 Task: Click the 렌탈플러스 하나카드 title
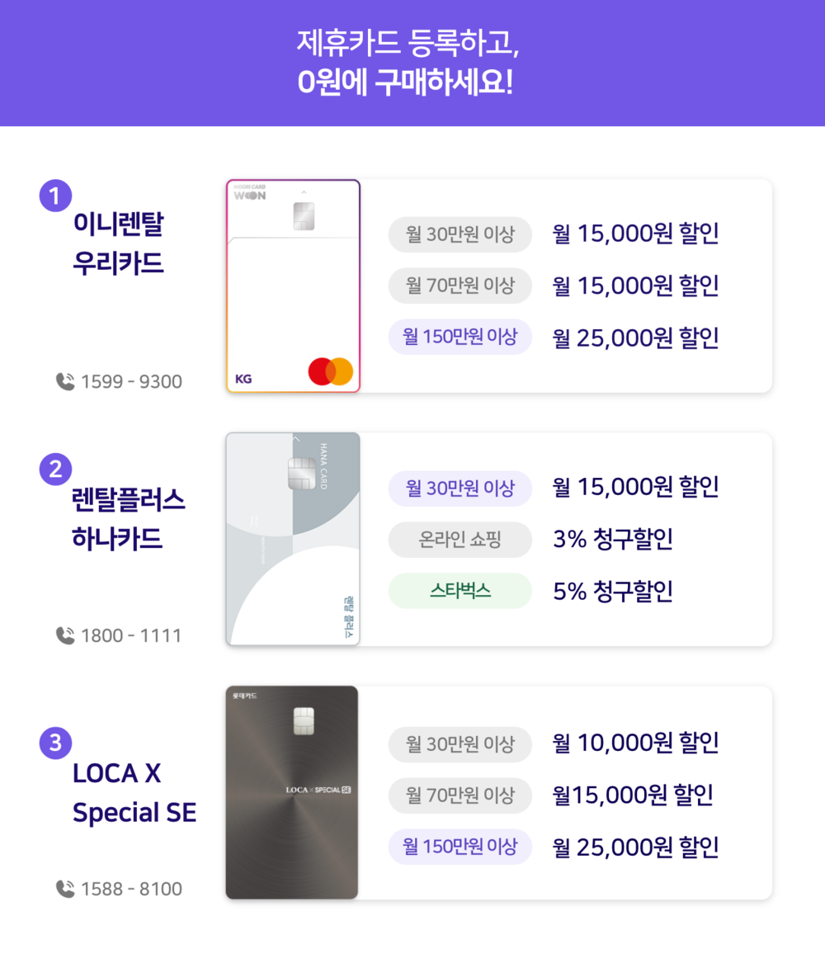pos(128,518)
